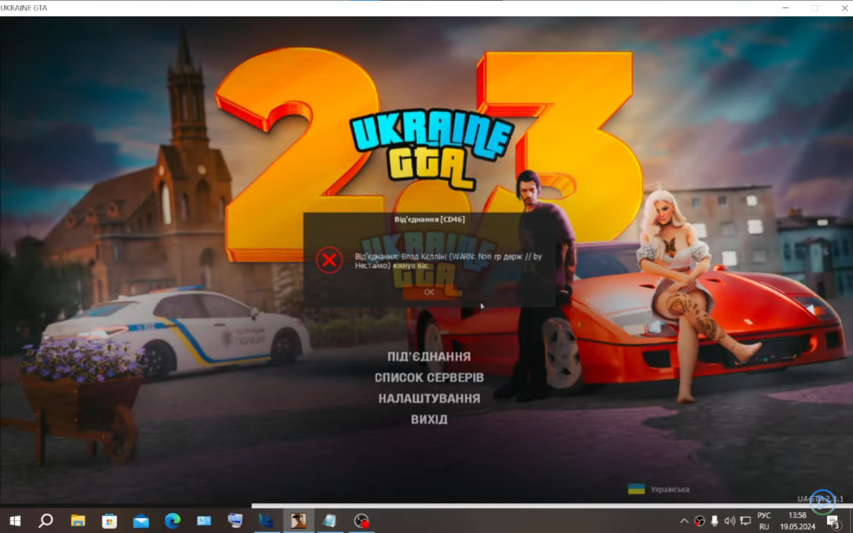Open volume control speaker icon
The width and height of the screenshot is (853, 533).
[x=730, y=521]
